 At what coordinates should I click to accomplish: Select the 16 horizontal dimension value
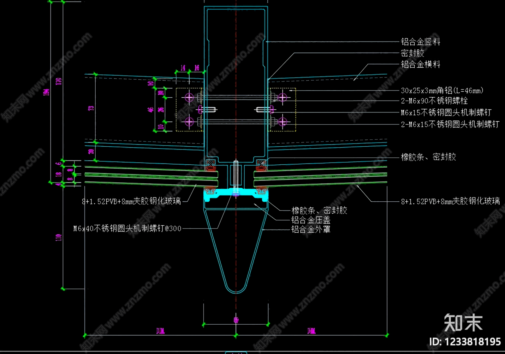[x=197, y=68]
